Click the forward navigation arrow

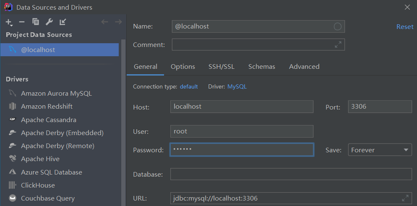(118, 22)
